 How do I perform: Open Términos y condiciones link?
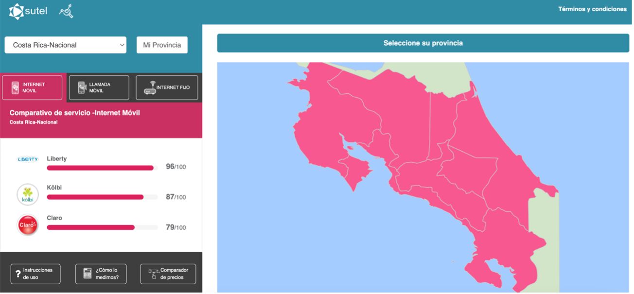[x=592, y=9]
